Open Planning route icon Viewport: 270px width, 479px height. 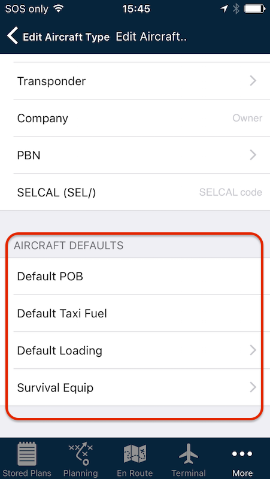[81, 453]
